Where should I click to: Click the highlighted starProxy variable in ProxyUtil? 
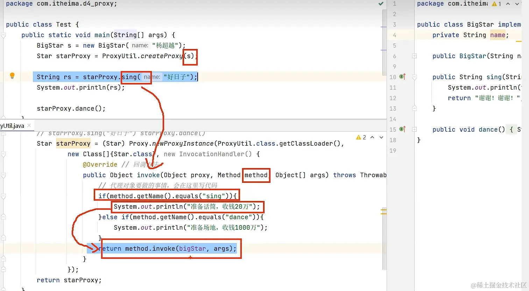pos(73,144)
